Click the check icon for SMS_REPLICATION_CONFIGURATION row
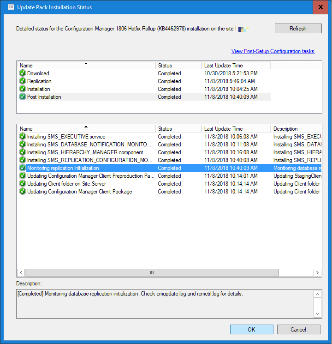 (x=22, y=160)
